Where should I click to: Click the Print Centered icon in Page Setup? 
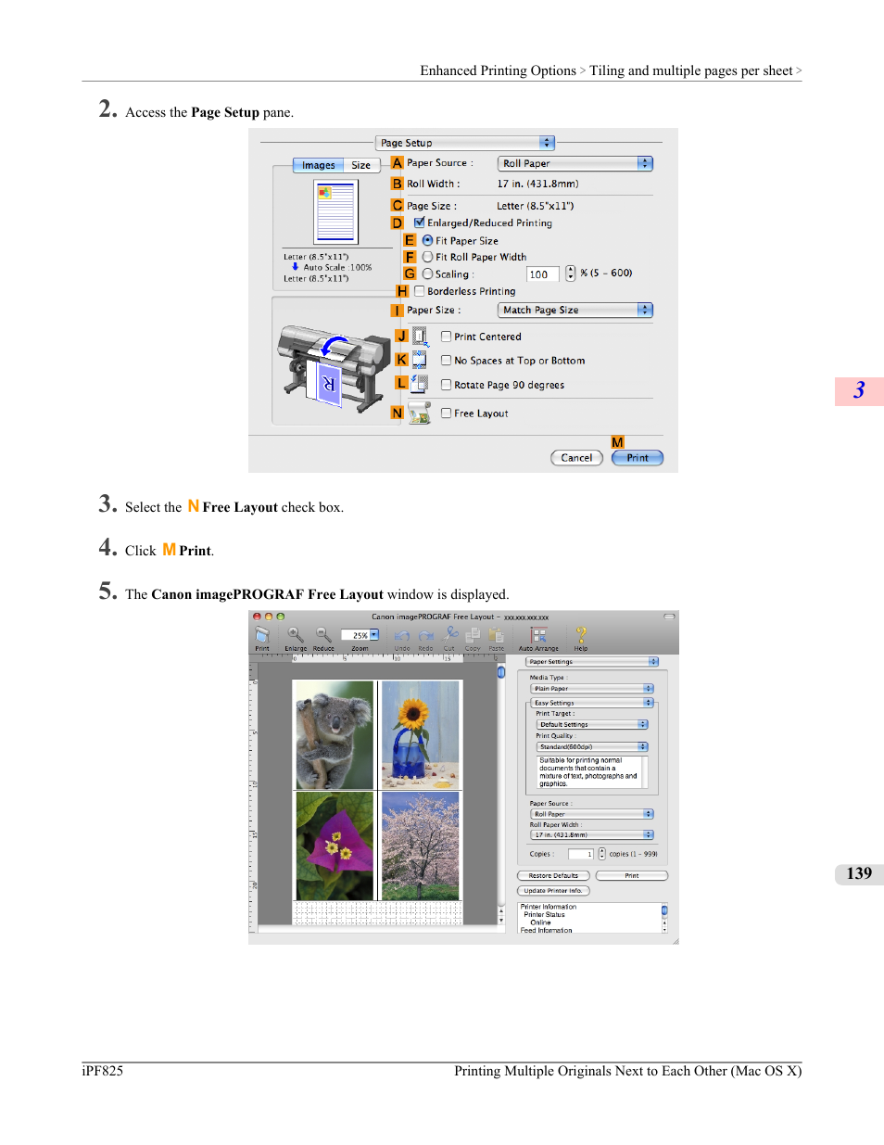pyautogui.click(x=420, y=337)
